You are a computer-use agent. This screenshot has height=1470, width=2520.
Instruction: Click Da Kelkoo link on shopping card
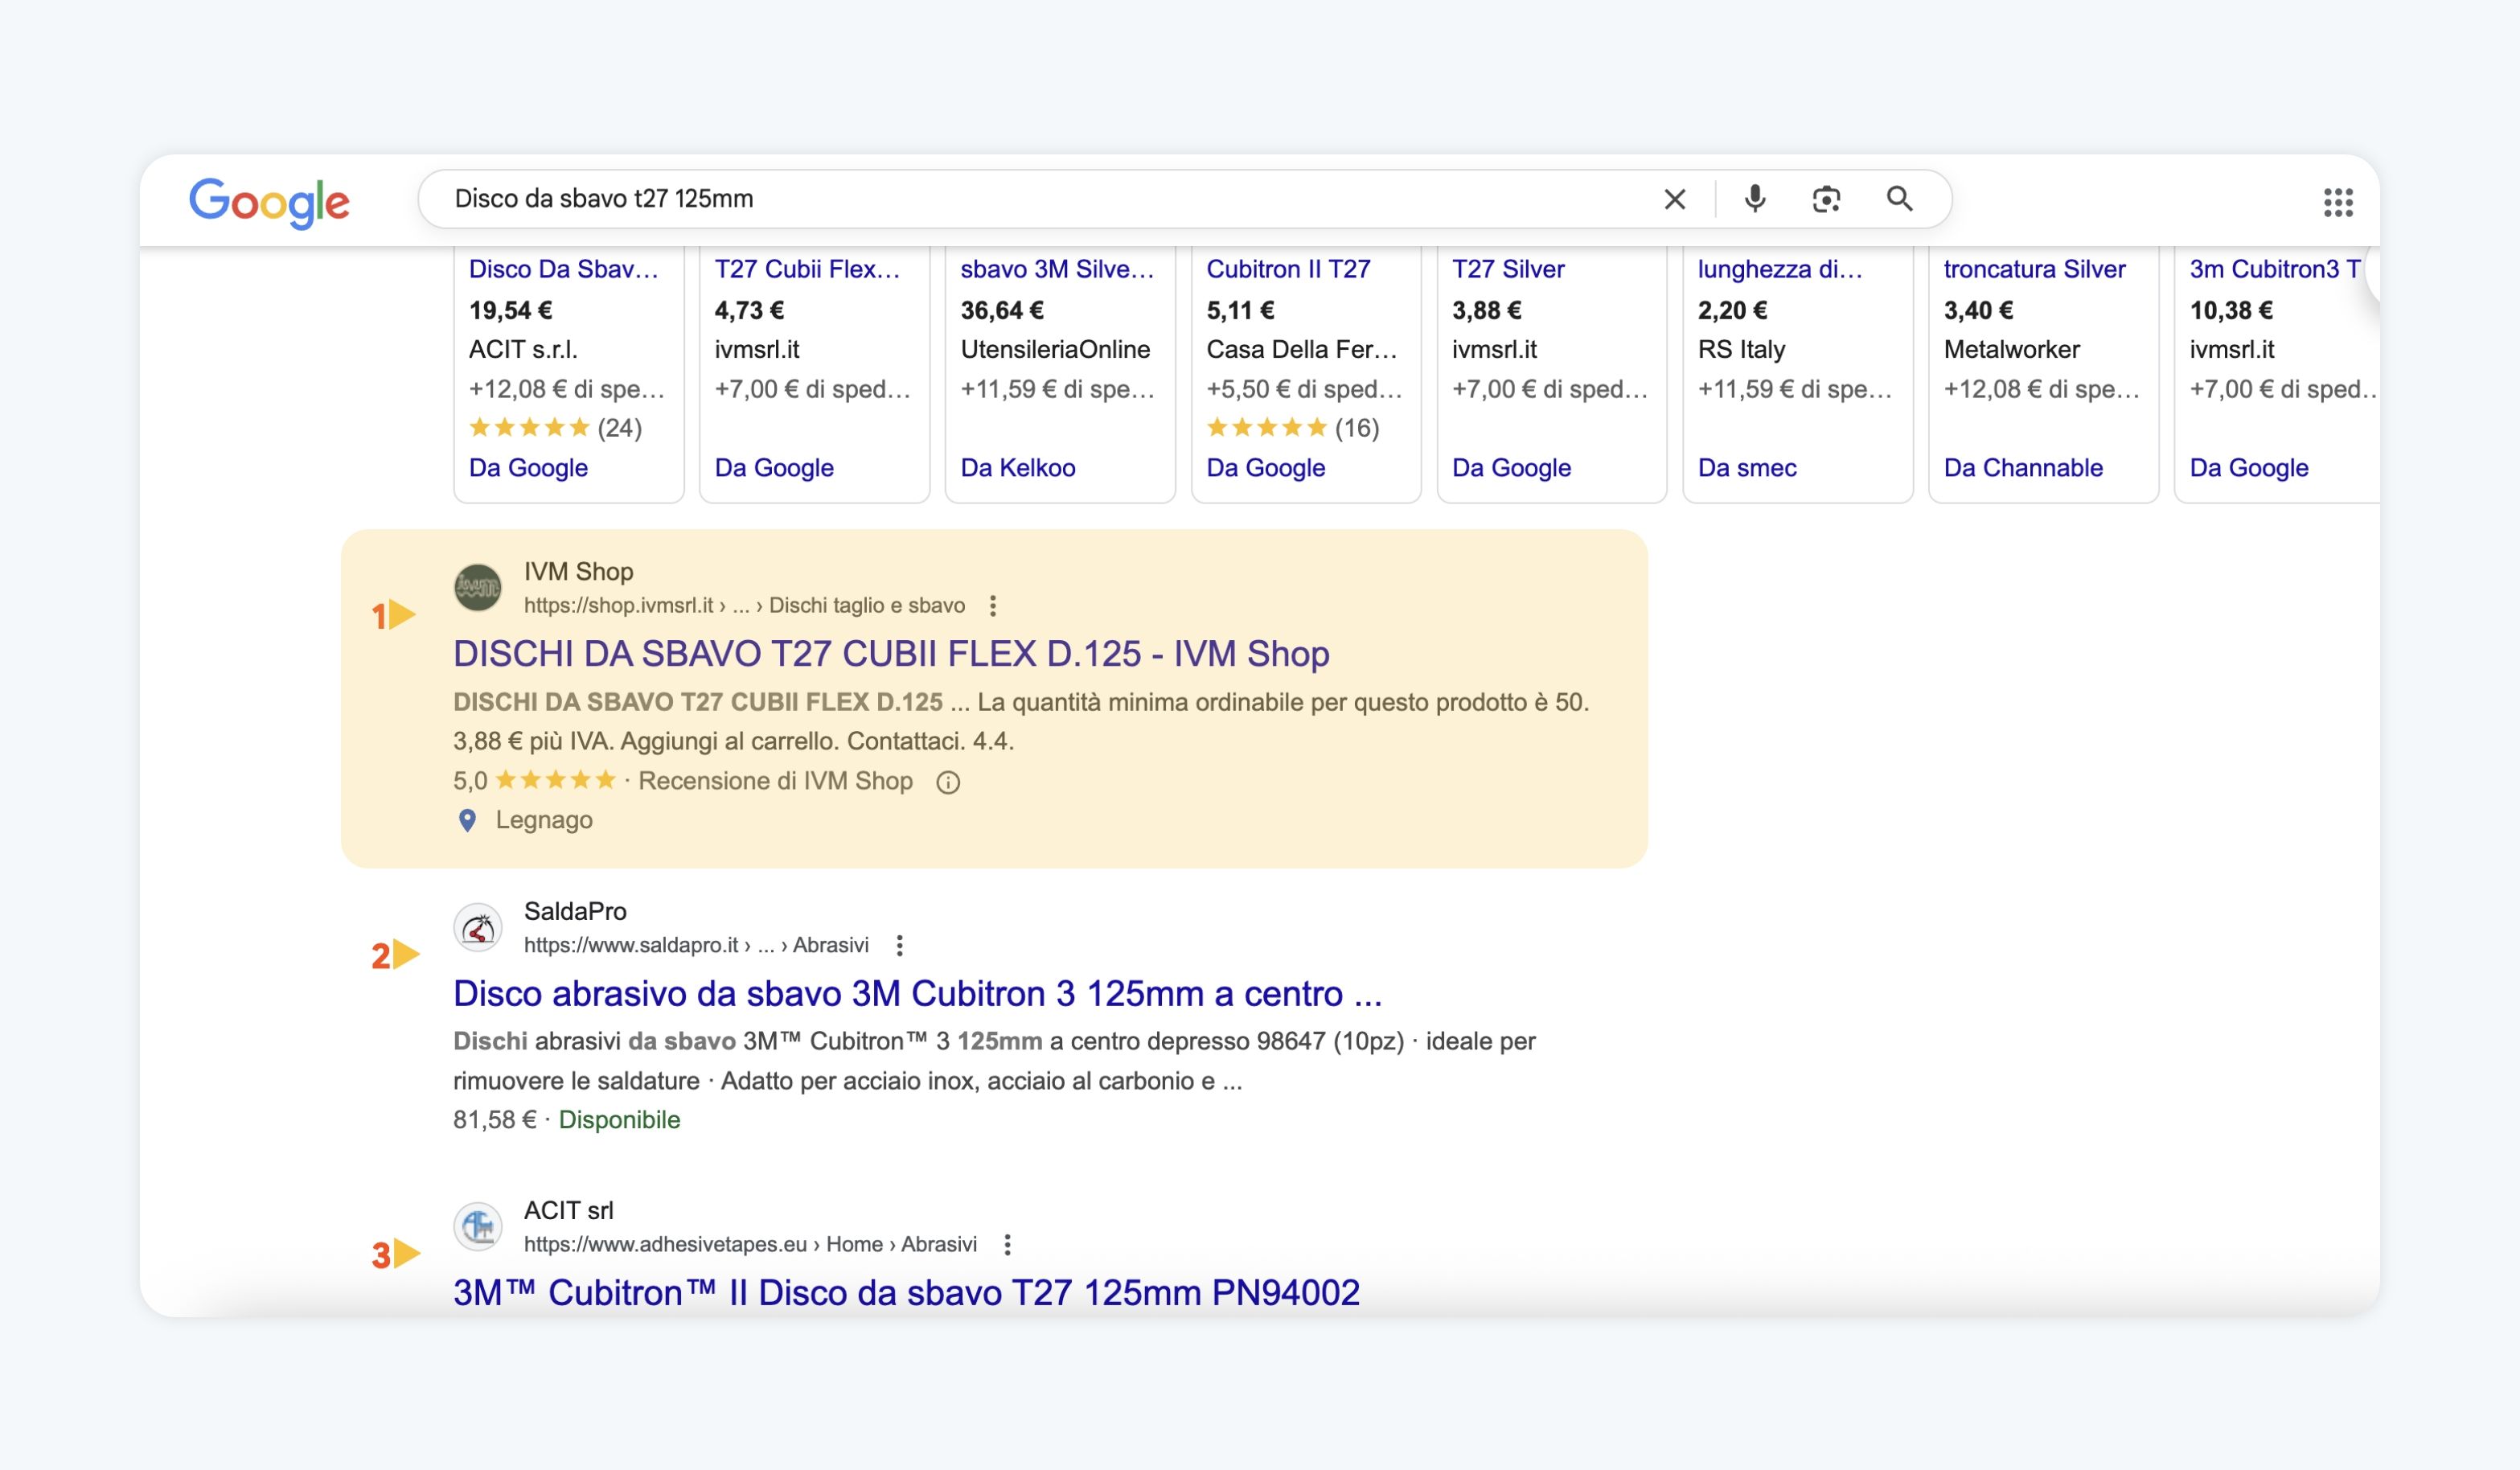(1017, 468)
